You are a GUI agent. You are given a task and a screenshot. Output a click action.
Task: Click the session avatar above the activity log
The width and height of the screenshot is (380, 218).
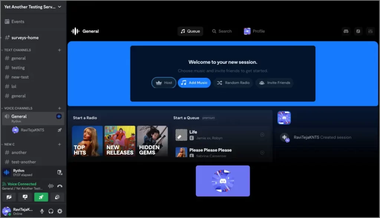tap(284, 118)
